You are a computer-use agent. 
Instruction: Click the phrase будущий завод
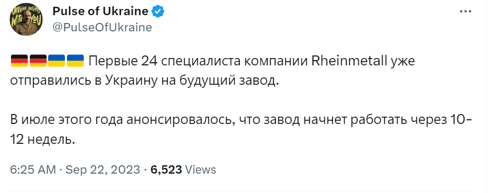pyautogui.click(x=229, y=81)
